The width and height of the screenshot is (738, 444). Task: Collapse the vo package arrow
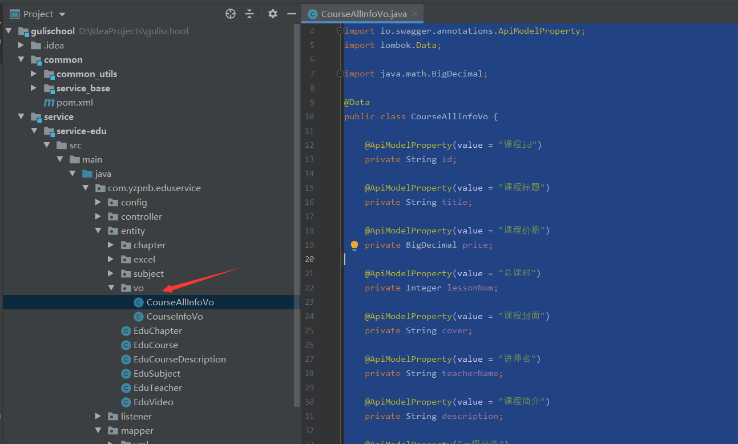coord(111,288)
